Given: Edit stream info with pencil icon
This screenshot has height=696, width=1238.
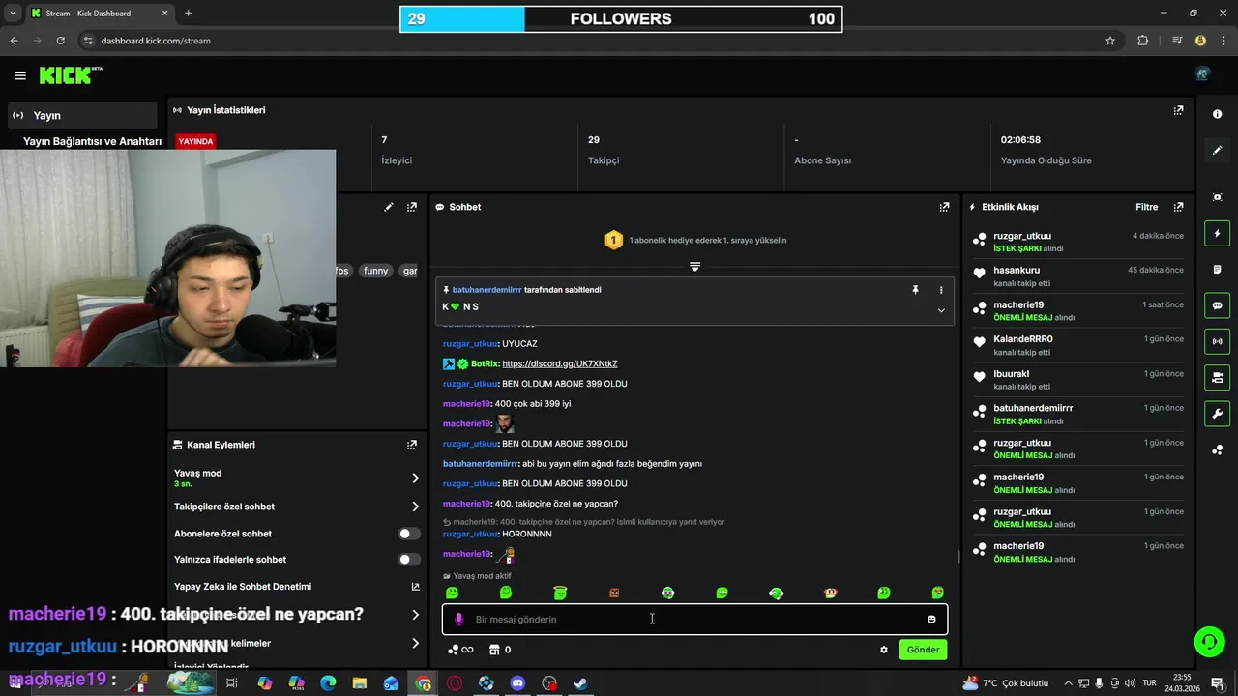Looking at the screenshot, I should click(389, 207).
